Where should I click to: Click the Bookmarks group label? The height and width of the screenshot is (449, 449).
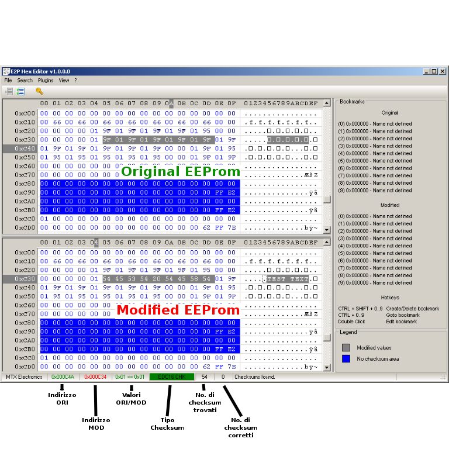pos(352,101)
